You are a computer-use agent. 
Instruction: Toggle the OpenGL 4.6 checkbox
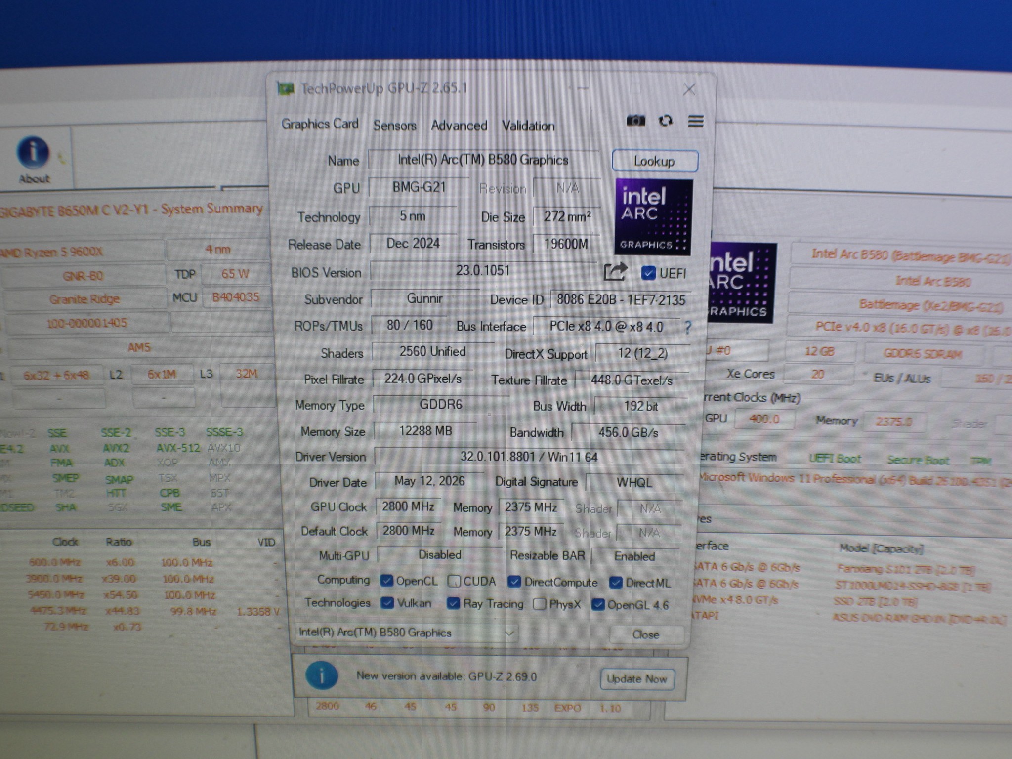tap(598, 604)
